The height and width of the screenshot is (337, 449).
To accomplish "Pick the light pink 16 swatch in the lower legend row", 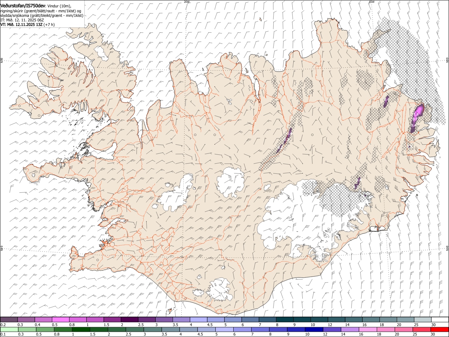I will pyautogui.click(x=368, y=330).
